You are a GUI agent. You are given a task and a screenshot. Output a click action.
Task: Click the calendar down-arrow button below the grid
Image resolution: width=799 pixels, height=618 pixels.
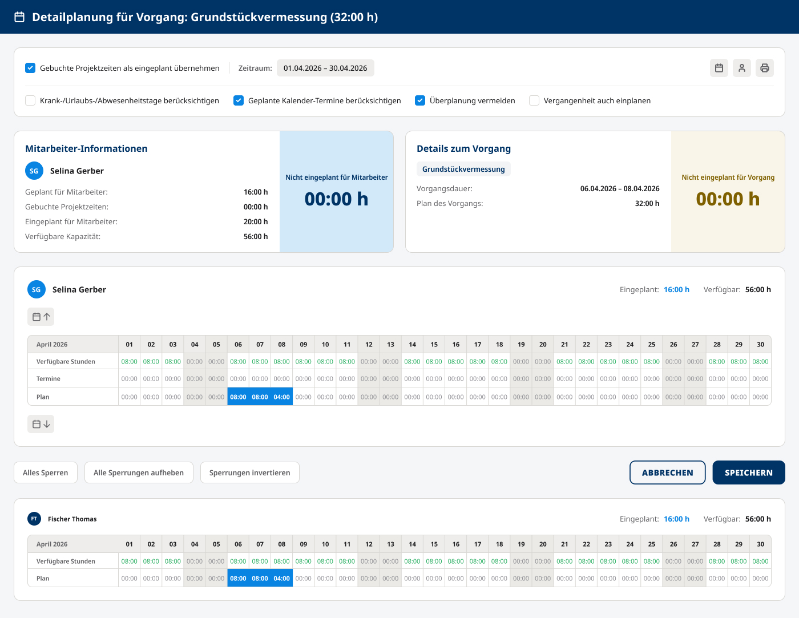pyautogui.click(x=41, y=424)
